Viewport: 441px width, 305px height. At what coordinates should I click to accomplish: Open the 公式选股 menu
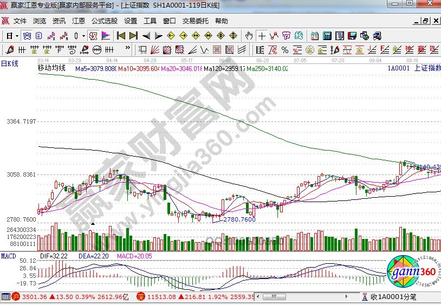click(x=104, y=21)
